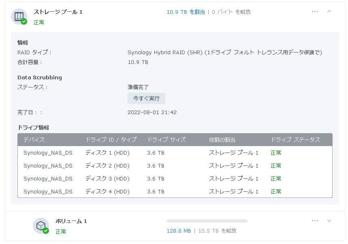The width and height of the screenshot is (348, 244).
Task: Open the Storage Pool 1 options ellipsis menu
Action: (315, 12)
